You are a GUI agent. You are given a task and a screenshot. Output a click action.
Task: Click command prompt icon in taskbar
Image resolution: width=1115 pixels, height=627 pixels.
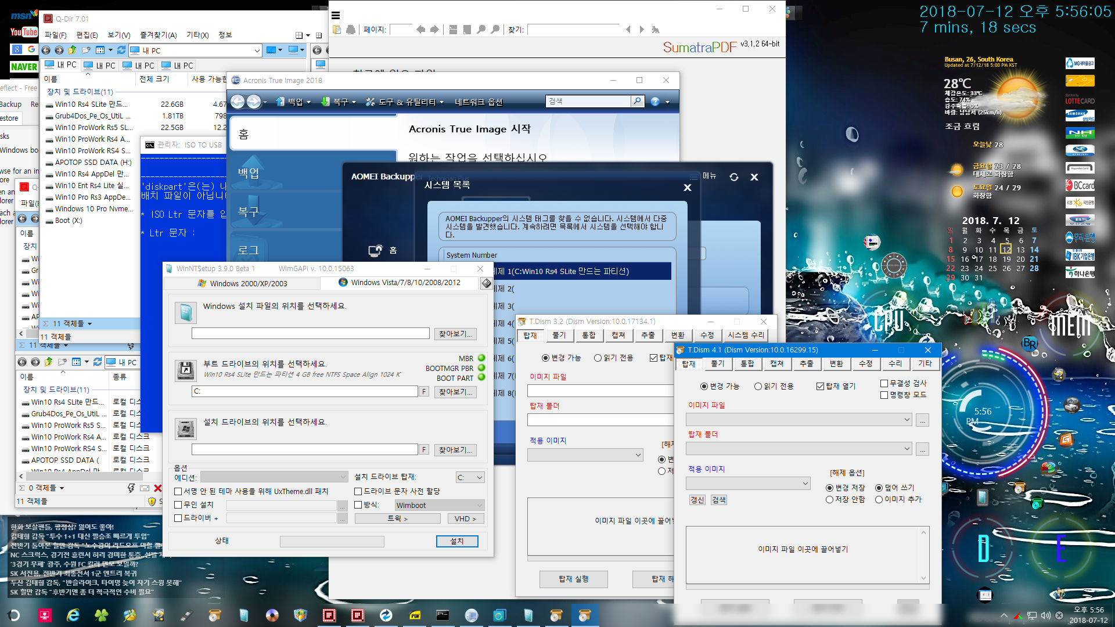(443, 615)
